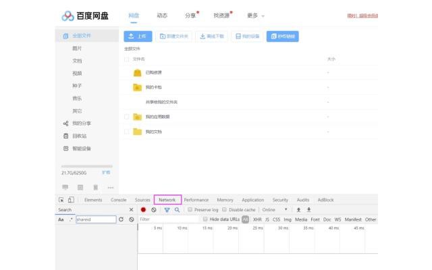Open the DevTools Application tab

click(x=253, y=200)
